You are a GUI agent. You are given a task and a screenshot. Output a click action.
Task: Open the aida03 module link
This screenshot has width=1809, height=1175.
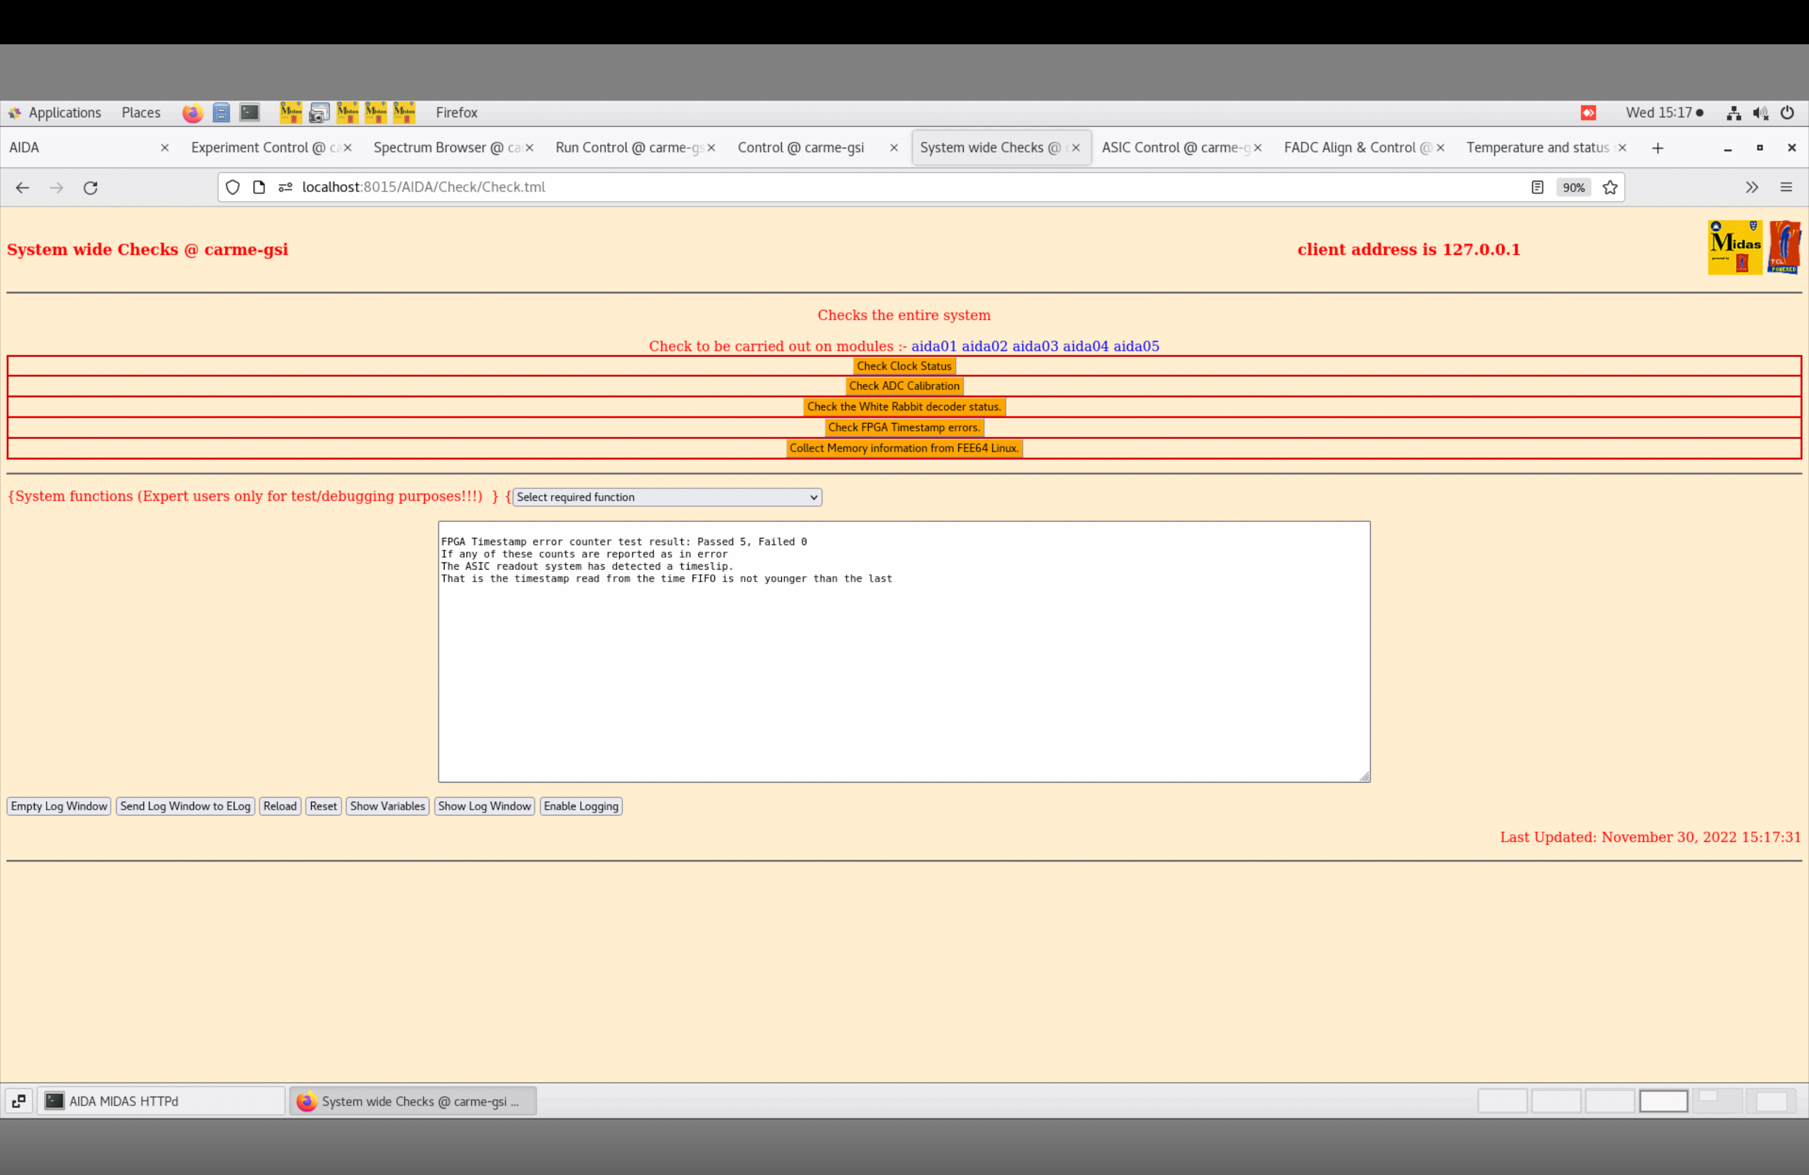coord(1034,346)
